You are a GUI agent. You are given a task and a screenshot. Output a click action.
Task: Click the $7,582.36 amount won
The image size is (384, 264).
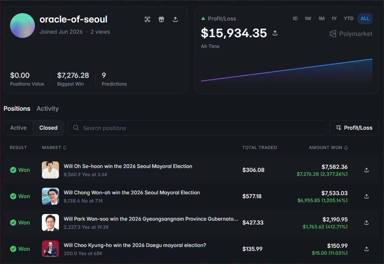click(x=334, y=167)
